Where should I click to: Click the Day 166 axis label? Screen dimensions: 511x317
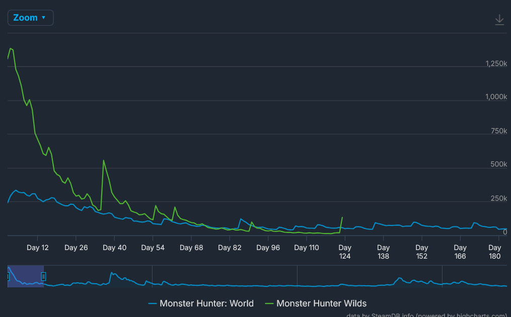coord(460,252)
